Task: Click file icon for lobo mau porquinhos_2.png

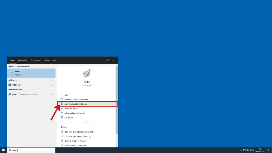Action: pos(62,131)
